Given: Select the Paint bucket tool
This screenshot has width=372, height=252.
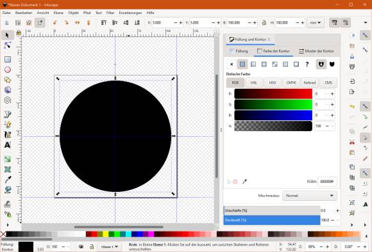Looking at the screenshot, I should coord(8,189).
